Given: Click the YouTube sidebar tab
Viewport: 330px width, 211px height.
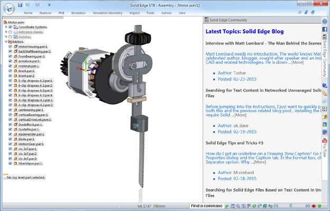Looking at the screenshot, I should 325,147.
